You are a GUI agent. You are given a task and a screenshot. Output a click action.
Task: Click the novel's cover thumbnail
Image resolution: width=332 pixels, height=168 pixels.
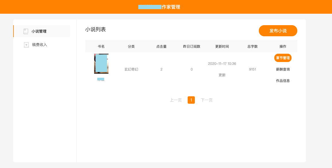coord(101,64)
